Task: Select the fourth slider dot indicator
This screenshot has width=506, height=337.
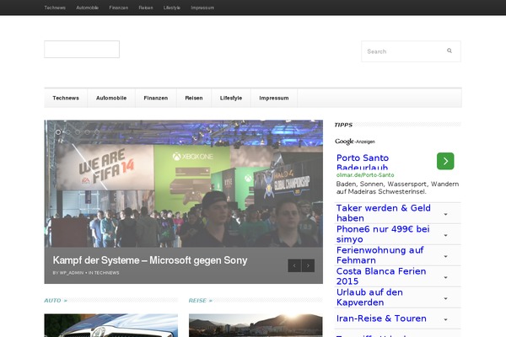Action: pos(87,132)
